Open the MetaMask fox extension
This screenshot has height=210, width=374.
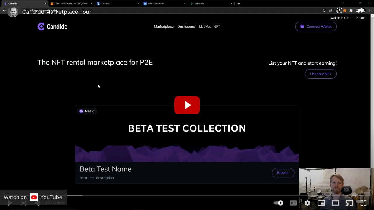click(345, 10)
